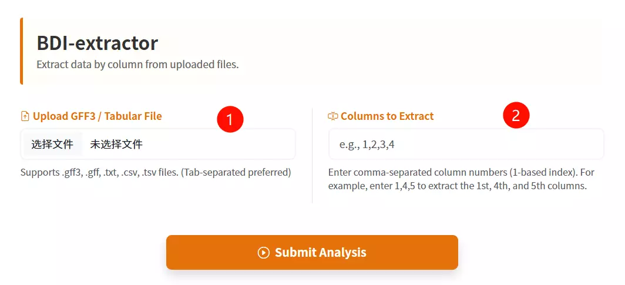
Task: Click the Columns to Extract label
Action: click(x=387, y=116)
